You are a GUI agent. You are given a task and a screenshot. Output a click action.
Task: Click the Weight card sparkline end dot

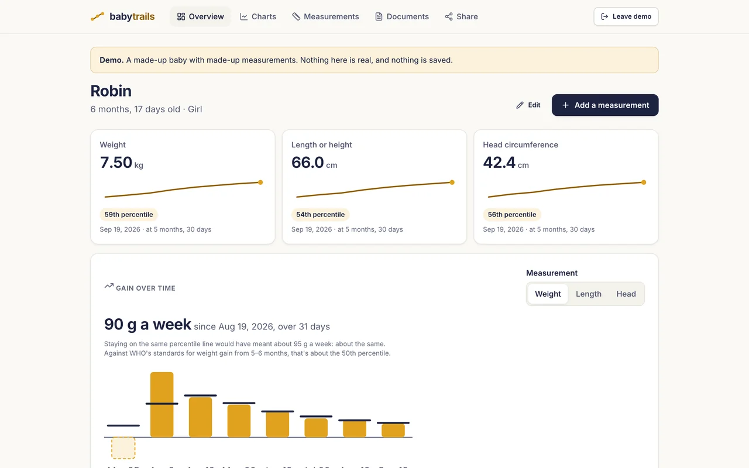pyautogui.click(x=260, y=183)
